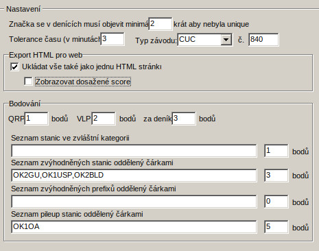Open the Typ závodu dropdown arrow
Image resolution: width=319 pixels, height=251 pixels.
[226, 40]
